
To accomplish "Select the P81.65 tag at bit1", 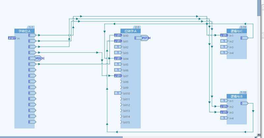I will pyautogui.click(x=118, y=41).
